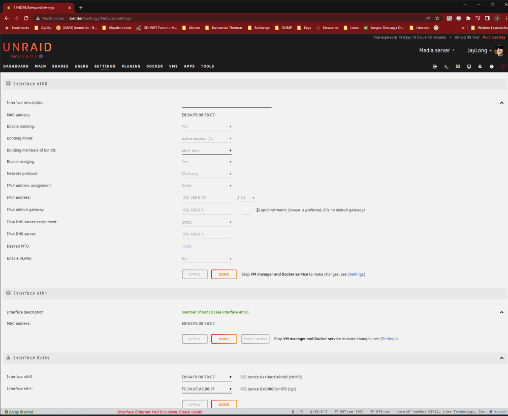Open the Network protocol dropdown

click(x=207, y=174)
